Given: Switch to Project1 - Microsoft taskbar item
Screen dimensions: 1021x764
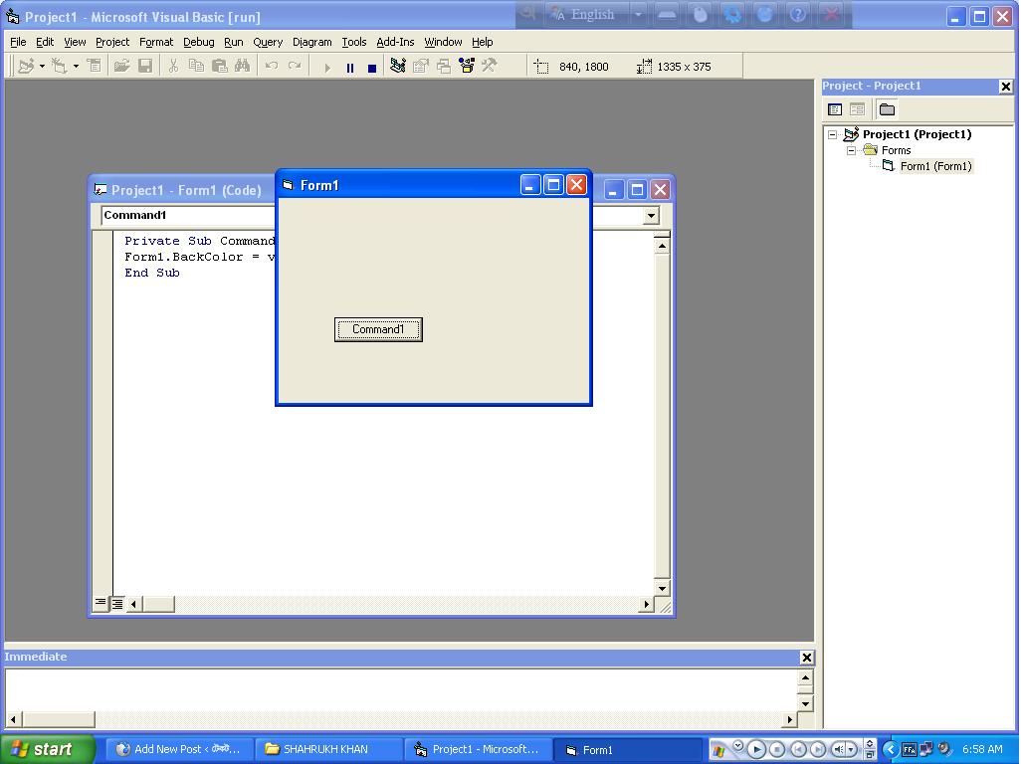Looking at the screenshot, I should pos(478,750).
